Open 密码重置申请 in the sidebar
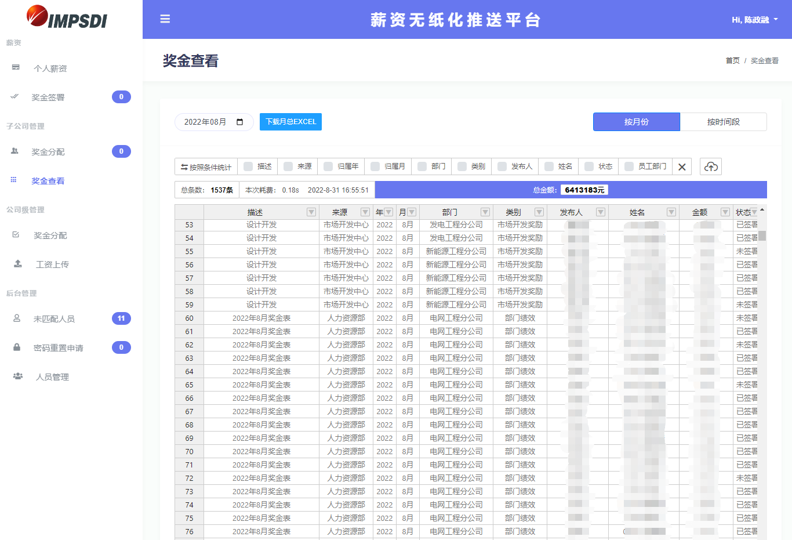The height and width of the screenshot is (540, 792). point(59,348)
